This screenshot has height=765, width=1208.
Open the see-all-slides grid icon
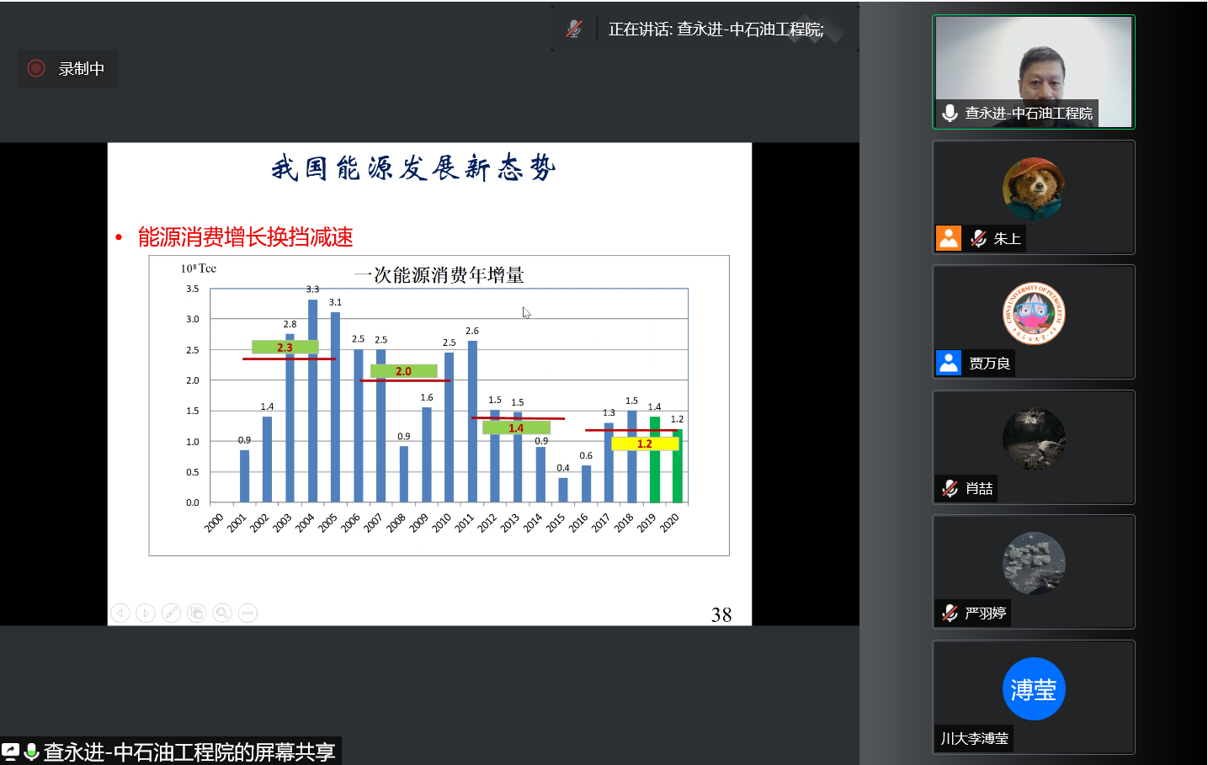(196, 614)
